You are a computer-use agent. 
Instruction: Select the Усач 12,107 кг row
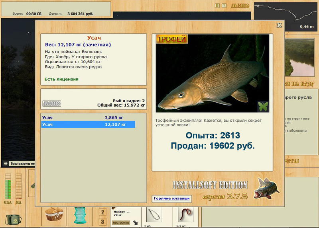click(x=88, y=125)
